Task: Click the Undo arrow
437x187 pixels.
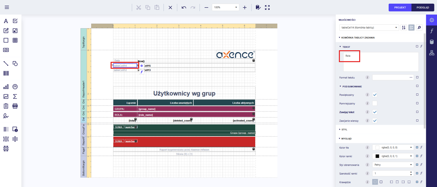Action: point(184,8)
